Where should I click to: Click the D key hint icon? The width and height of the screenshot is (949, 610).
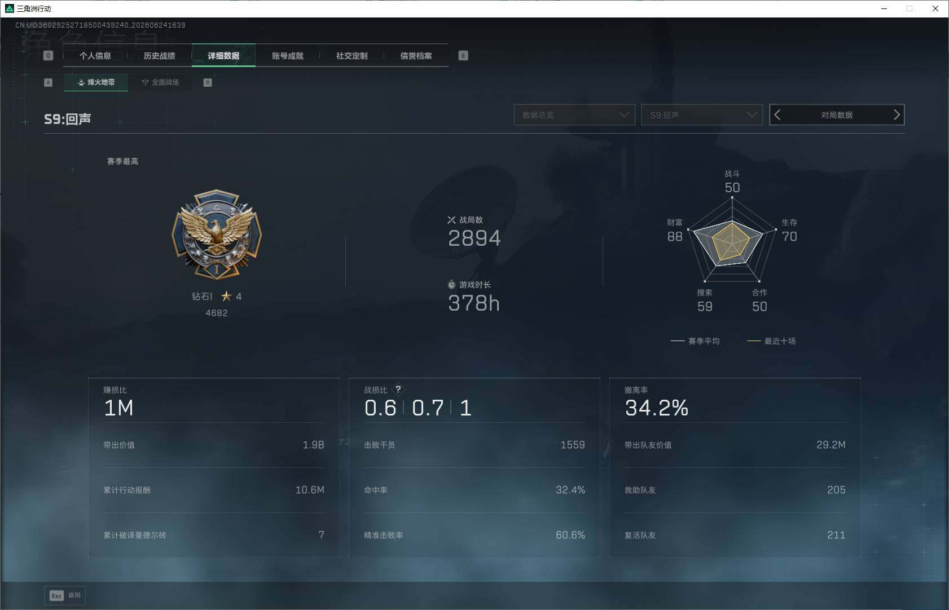click(208, 82)
